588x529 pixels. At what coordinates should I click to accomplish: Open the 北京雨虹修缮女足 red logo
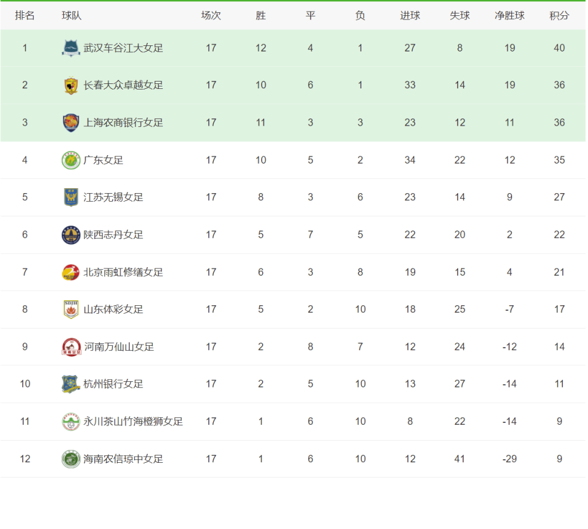click(x=71, y=272)
